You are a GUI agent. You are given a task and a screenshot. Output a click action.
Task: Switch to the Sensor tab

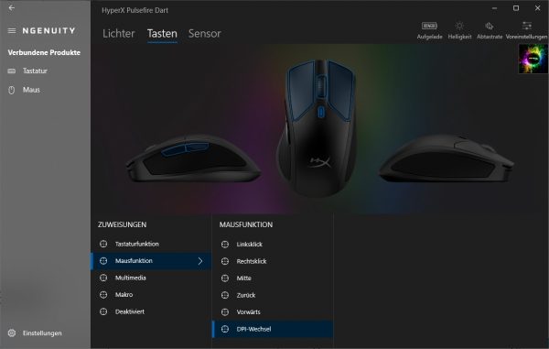[x=204, y=34]
